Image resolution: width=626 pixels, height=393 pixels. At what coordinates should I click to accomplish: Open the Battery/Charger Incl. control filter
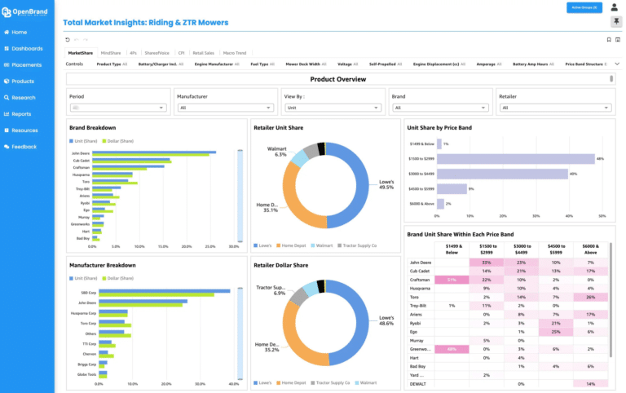pos(161,64)
